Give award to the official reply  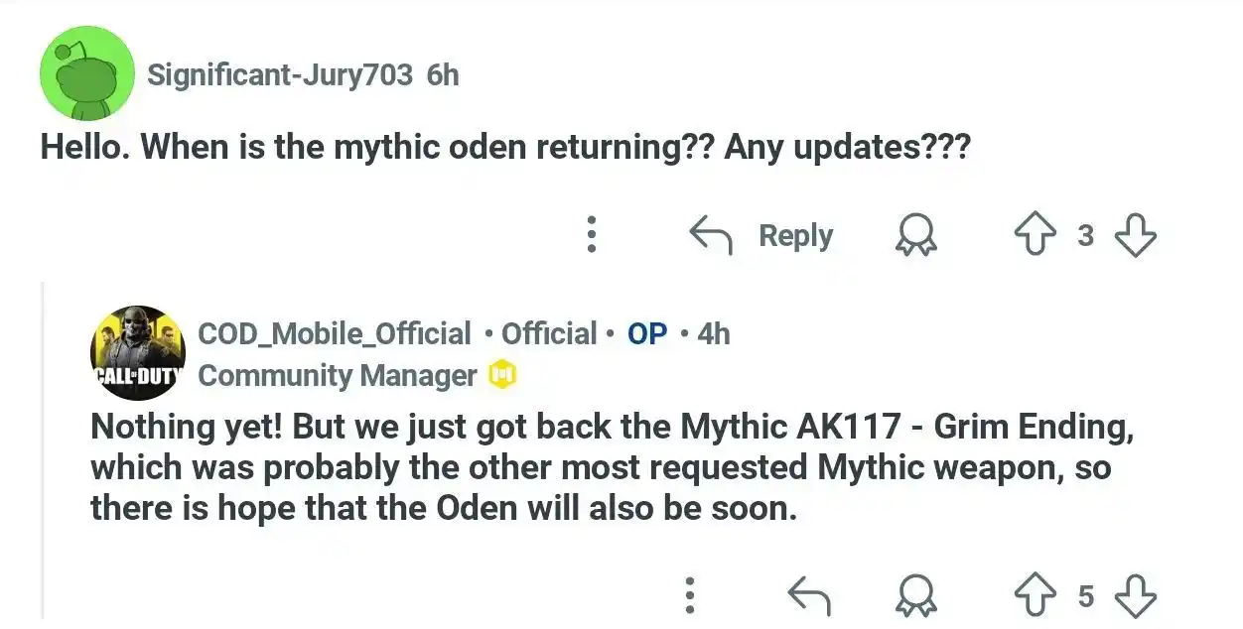914,596
